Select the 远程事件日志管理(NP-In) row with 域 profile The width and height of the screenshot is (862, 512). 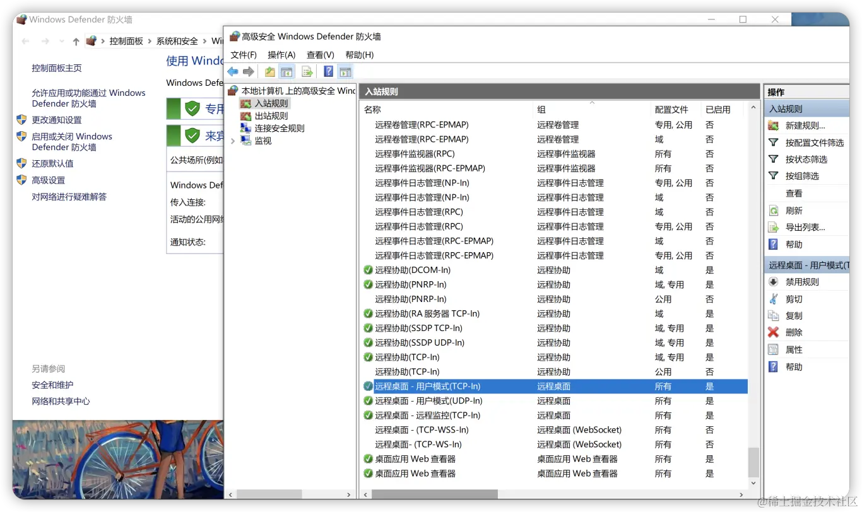554,197
